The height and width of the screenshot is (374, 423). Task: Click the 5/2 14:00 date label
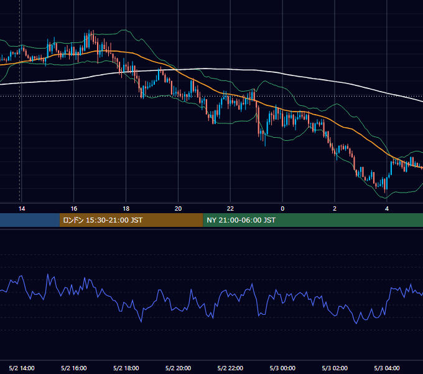(x=22, y=368)
